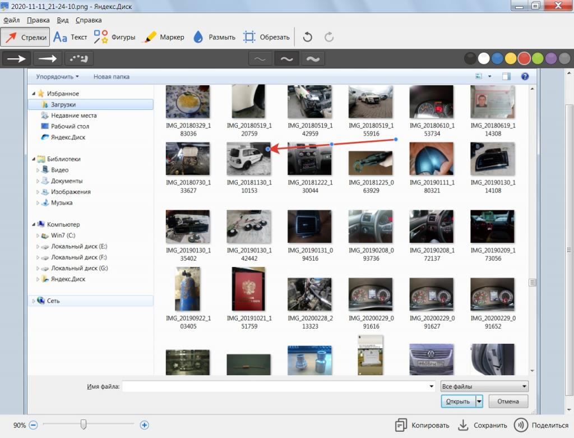
Task: Open the Открыть button split arrow
Action: 479,402
